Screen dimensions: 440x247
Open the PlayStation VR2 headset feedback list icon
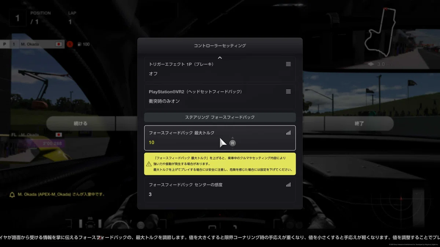(288, 91)
